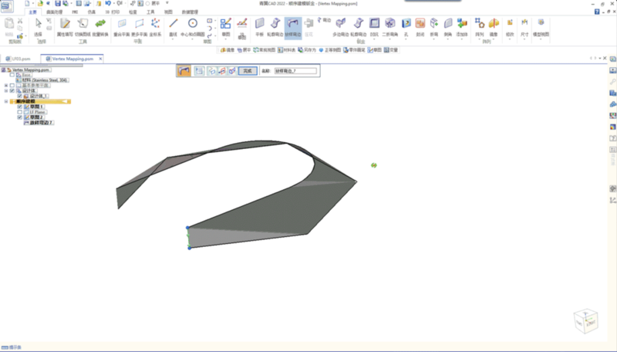
Task: Expand the 基本参考平面 tree node
Action: 6,85
